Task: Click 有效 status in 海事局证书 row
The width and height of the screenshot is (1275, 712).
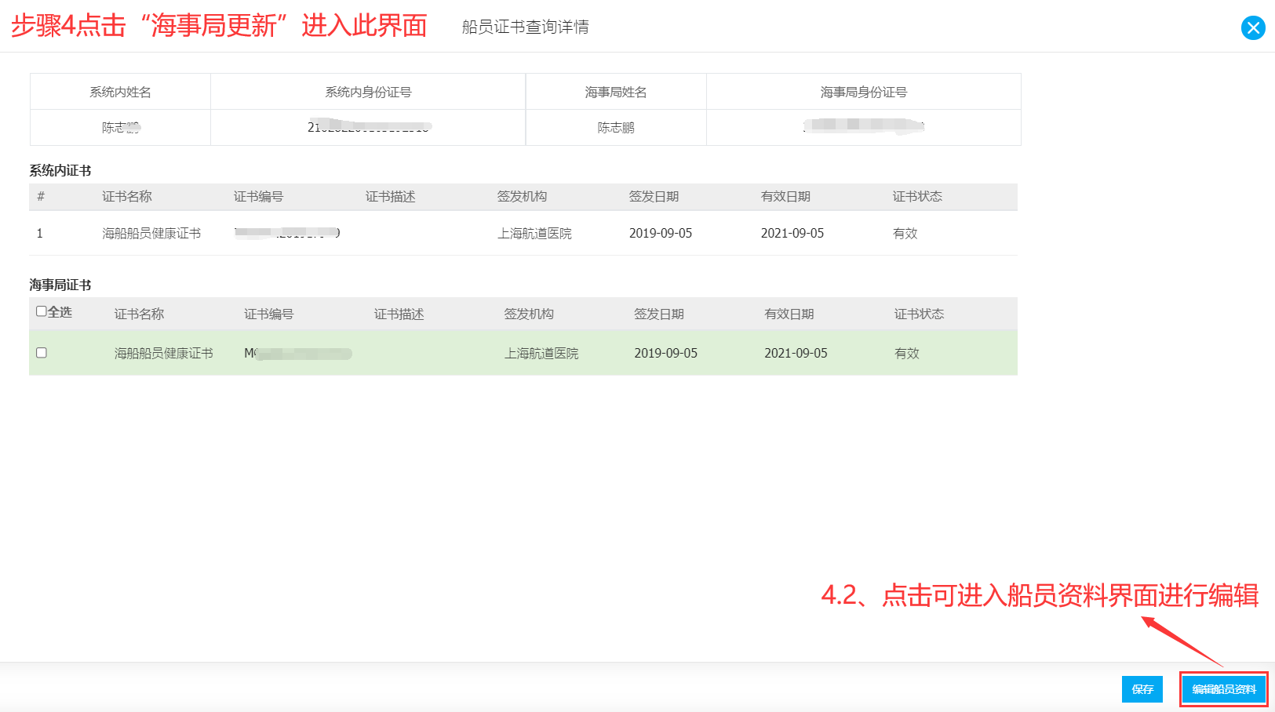Action: pyautogui.click(x=907, y=353)
